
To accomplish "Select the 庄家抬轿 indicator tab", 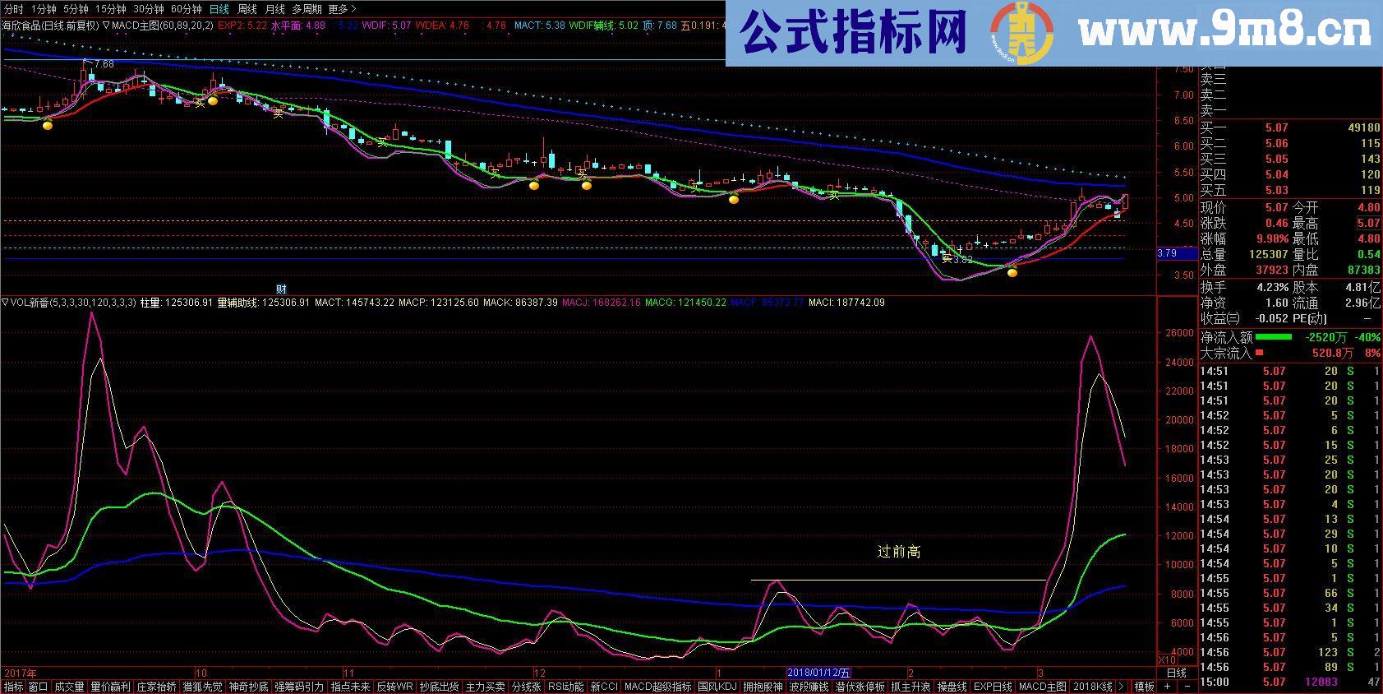I will pyautogui.click(x=156, y=687).
